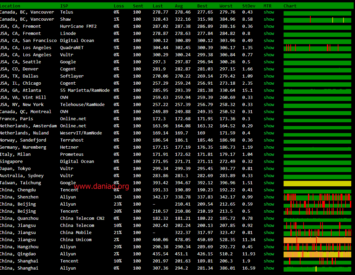Click the Avg column header
Viewport: 355px width, 275px height.
point(179,6)
